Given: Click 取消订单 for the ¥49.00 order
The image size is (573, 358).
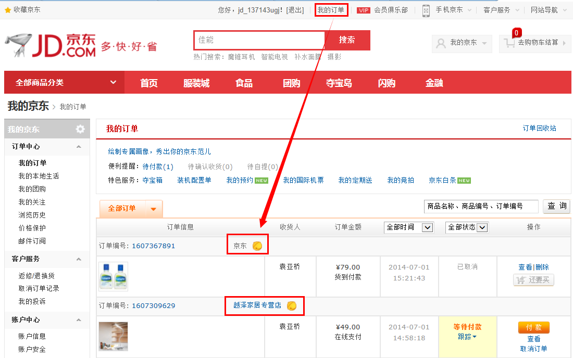Looking at the screenshot, I should tap(533, 349).
